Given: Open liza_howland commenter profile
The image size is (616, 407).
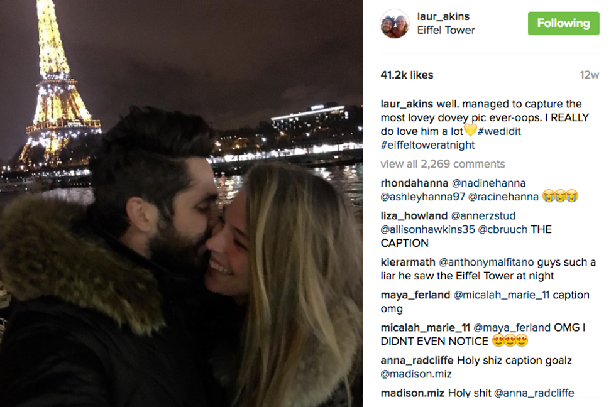Looking at the screenshot, I should (414, 216).
